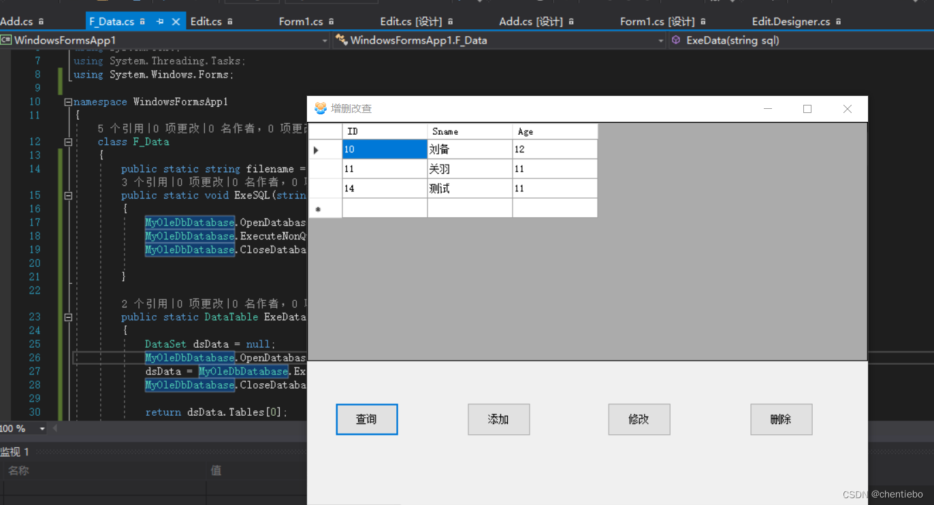The image size is (934, 505).
Task: Select the cell with ID 11
Action: (x=385, y=169)
